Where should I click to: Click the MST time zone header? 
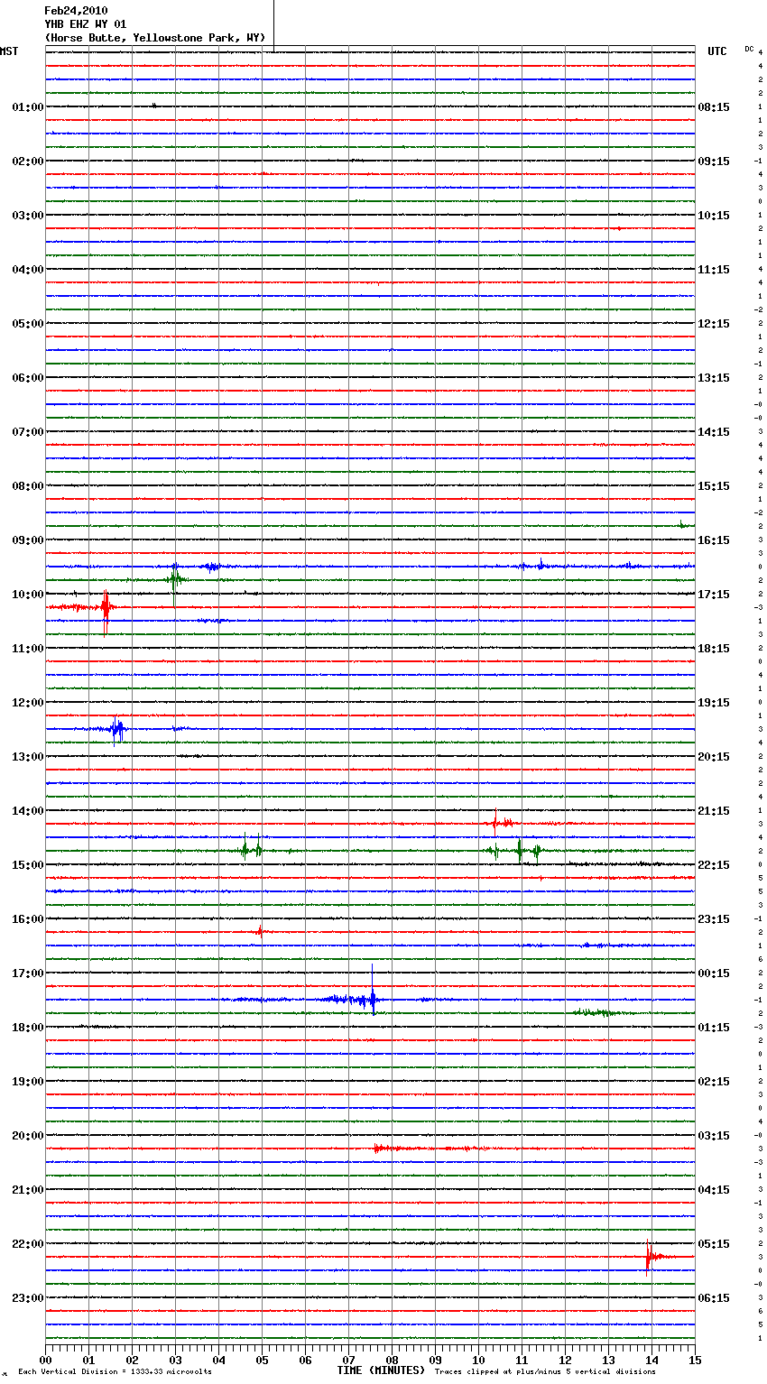[x=9, y=51]
